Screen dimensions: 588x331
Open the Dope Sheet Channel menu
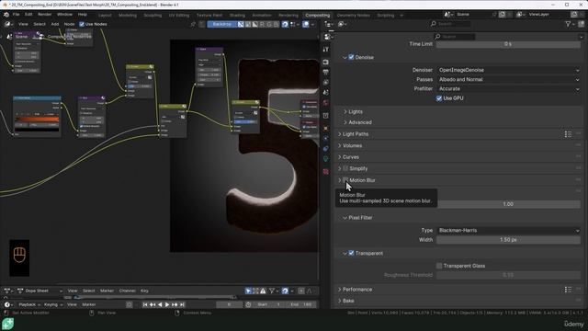coord(127,291)
